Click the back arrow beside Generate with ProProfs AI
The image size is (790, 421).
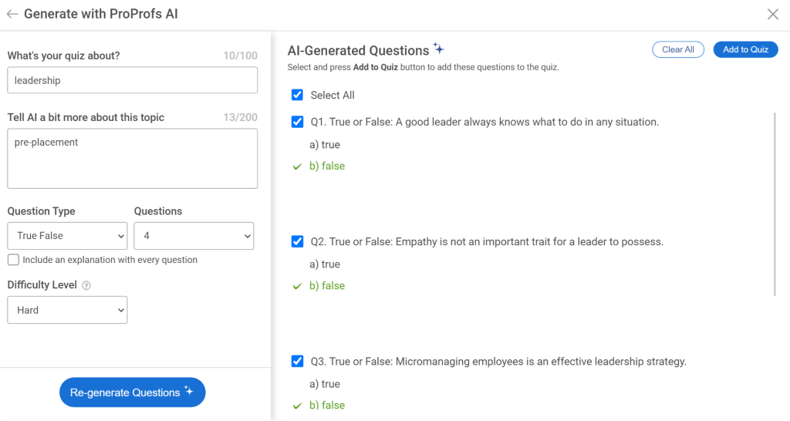click(x=12, y=14)
